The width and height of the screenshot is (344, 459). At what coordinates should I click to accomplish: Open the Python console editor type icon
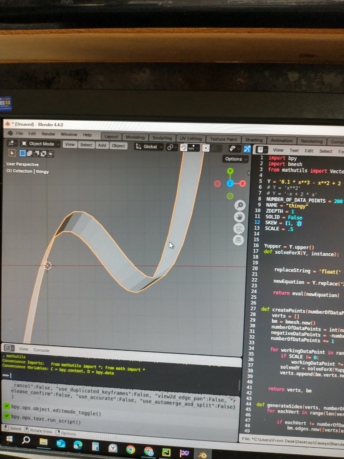pos(9,348)
